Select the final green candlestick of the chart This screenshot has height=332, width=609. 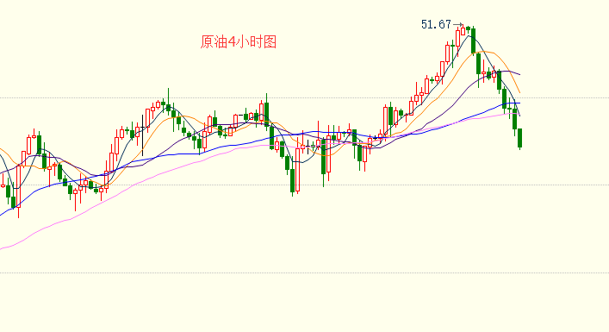click(519, 138)
